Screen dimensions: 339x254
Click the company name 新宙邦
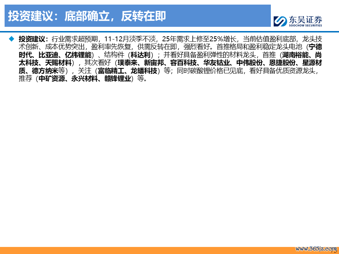154,63
